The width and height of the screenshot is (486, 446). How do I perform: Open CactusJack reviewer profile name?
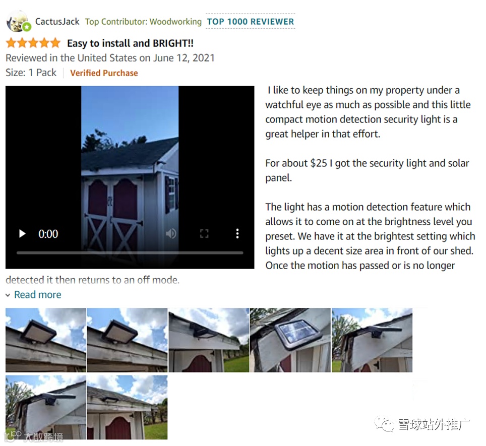[57, 21]
